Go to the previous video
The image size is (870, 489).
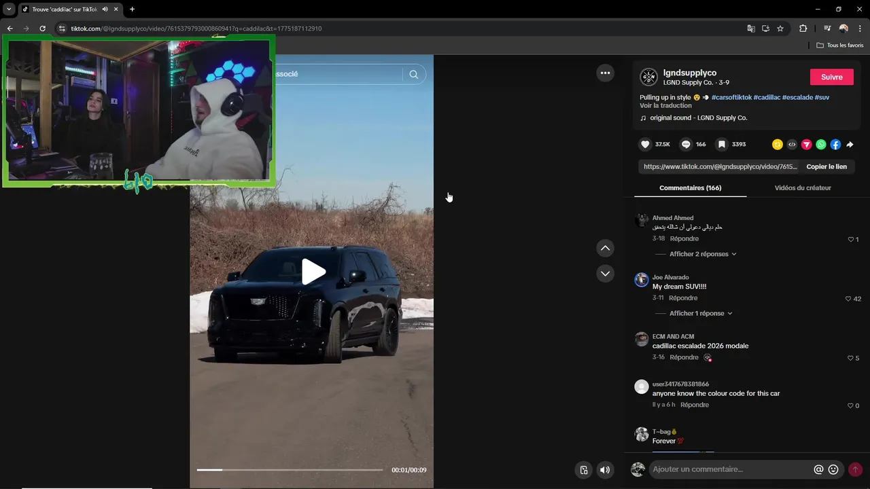605,248
